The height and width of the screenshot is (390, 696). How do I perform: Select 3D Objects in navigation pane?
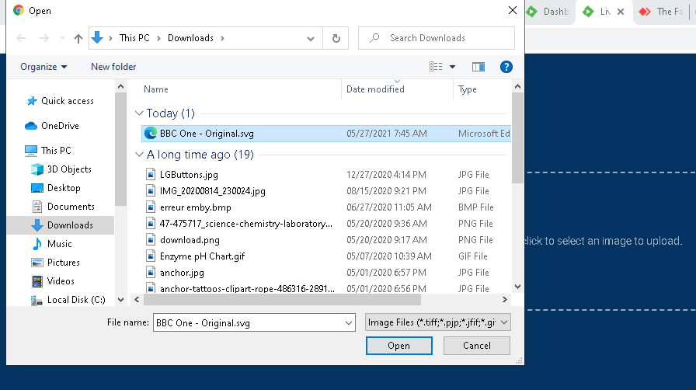[68, 169]
